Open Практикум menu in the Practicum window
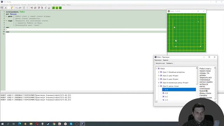 (x=158, y=60)
